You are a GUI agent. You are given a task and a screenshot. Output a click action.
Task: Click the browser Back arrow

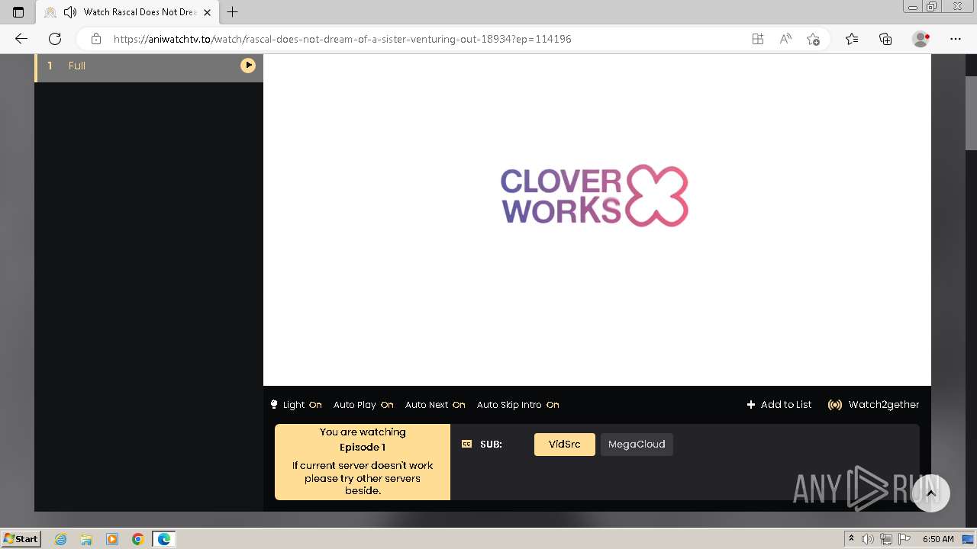[x=21, y=39]
